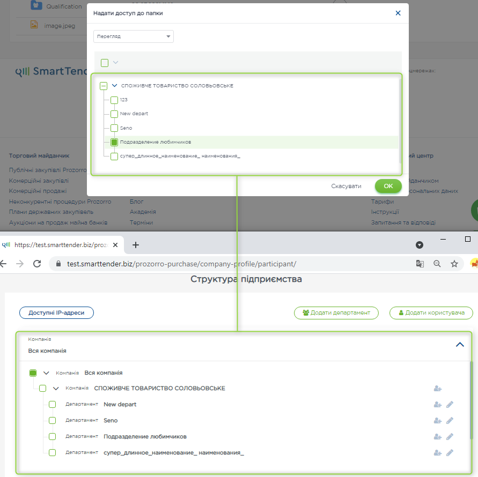Click edit pencil icon for Подразделение любимчиков
Screen dimensions: 478x477
pyautogui.click(x=450, y=436)
